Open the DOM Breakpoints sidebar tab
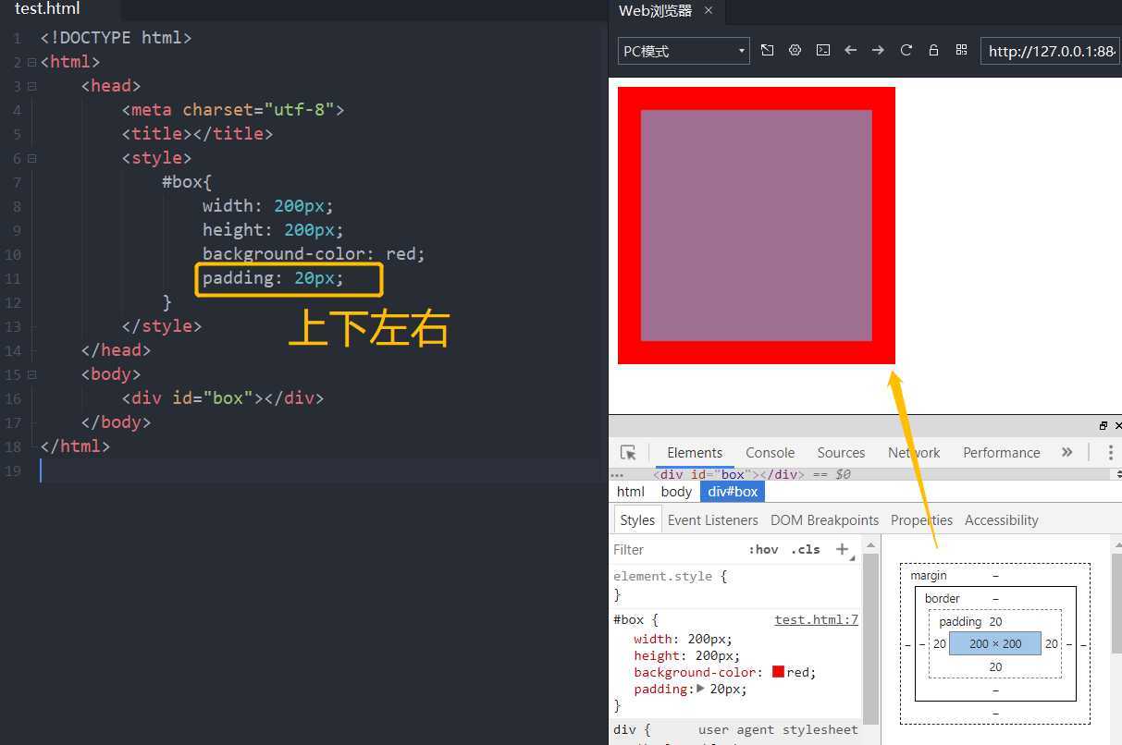 tap(824, 519)
